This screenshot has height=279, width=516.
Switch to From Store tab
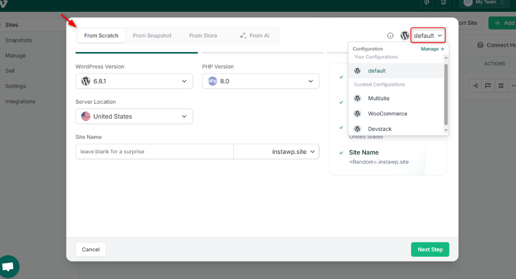click(x=203, y=36)
